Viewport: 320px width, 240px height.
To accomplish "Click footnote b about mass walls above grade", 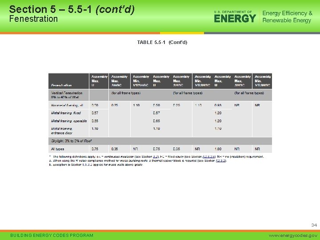I will [96, 165].
